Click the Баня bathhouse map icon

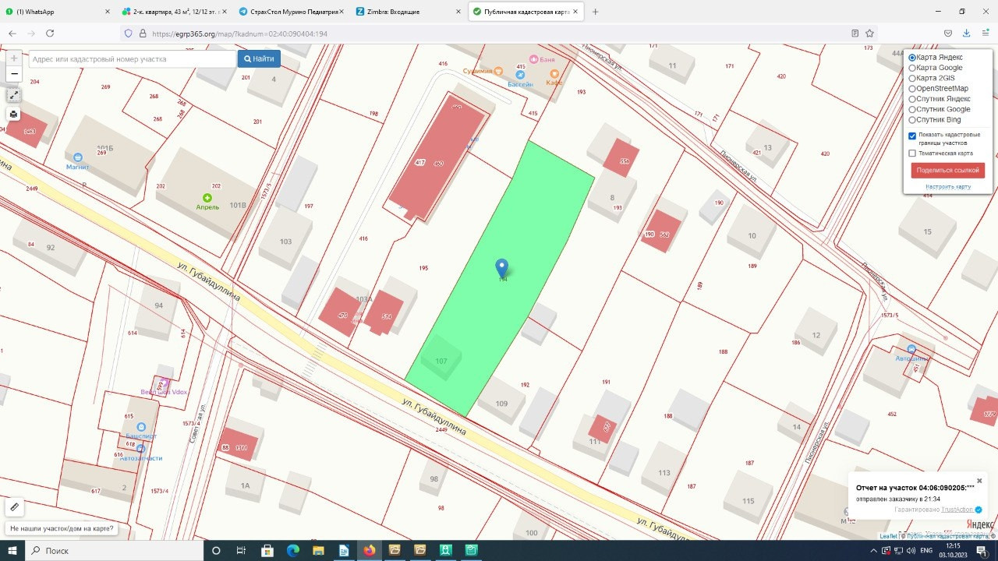click(x=534, y=59)
